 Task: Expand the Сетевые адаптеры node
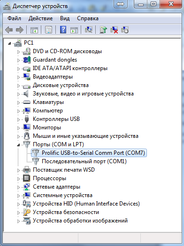point(18,187)
